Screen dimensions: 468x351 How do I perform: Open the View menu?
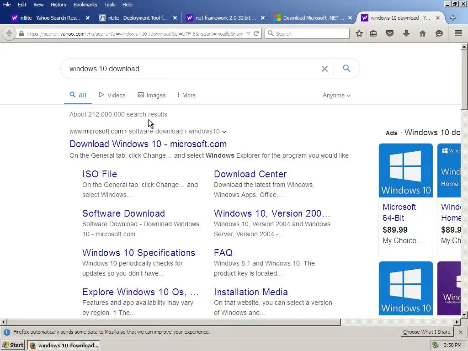[38, 5]
